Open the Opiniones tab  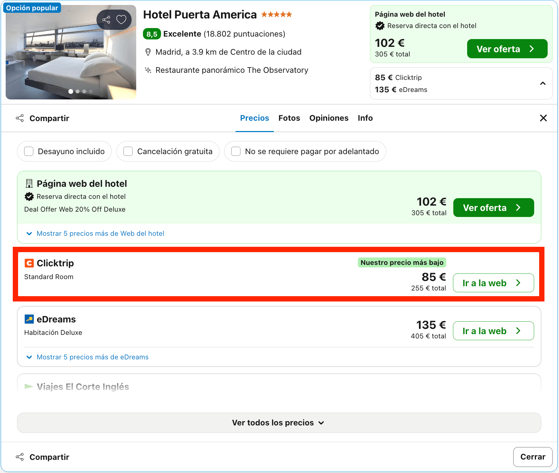329,118
